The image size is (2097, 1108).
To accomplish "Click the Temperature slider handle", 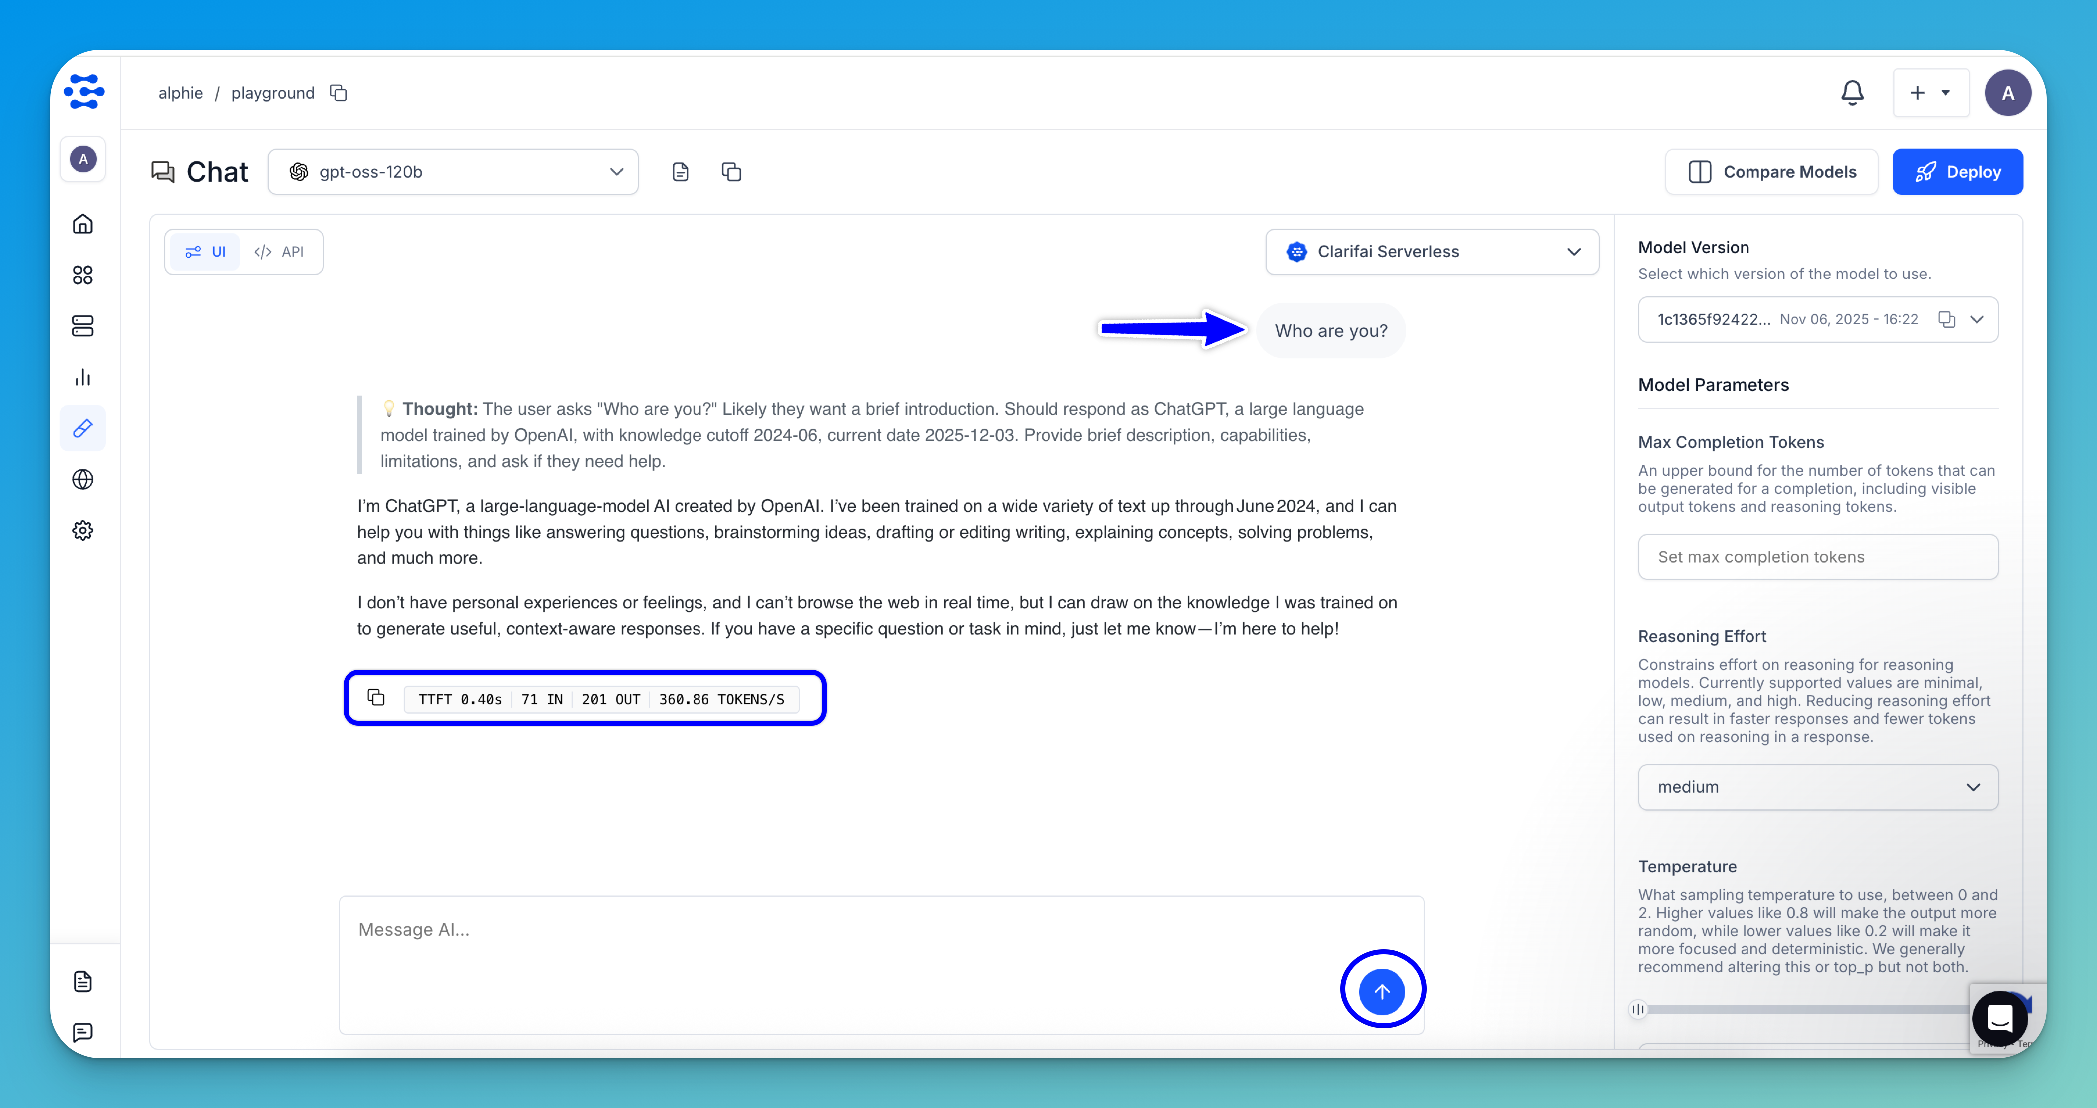I will coord(1637,1009).
